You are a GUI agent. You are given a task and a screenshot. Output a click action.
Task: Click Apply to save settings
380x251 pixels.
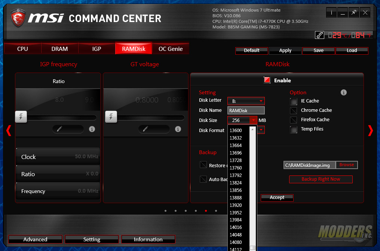click(x=285, y=50)
